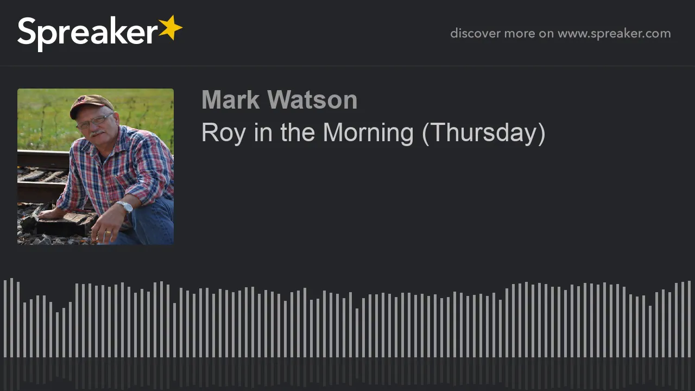Click the waveform reflection below the bars
Image resolution: width=695 pixels, height=391 pixels.
point(347,374)
